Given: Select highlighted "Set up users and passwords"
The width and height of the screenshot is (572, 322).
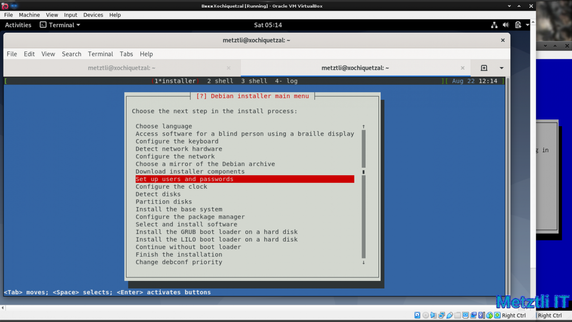Looking at the screenshot, I should coord(245,179).
